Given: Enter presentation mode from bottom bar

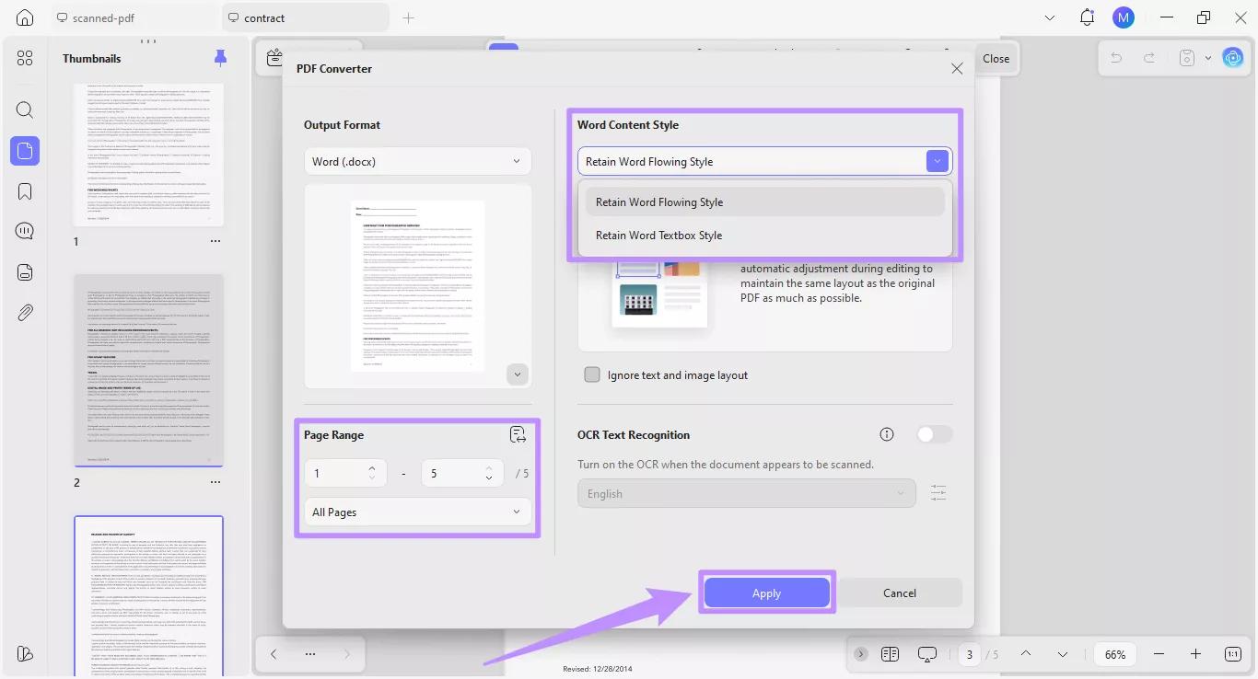Looking at the screenshot, I should (926, 654).
